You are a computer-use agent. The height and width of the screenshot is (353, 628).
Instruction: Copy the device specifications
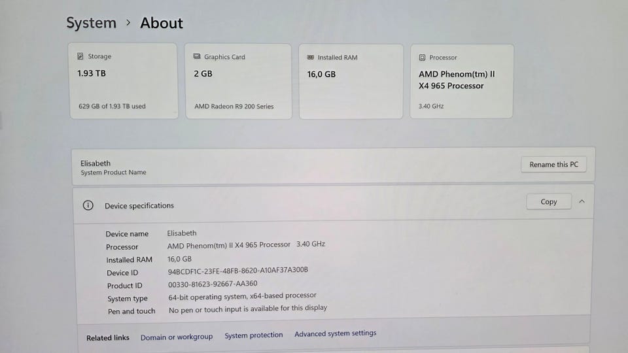pyautogui.click(x=549, y=202)
